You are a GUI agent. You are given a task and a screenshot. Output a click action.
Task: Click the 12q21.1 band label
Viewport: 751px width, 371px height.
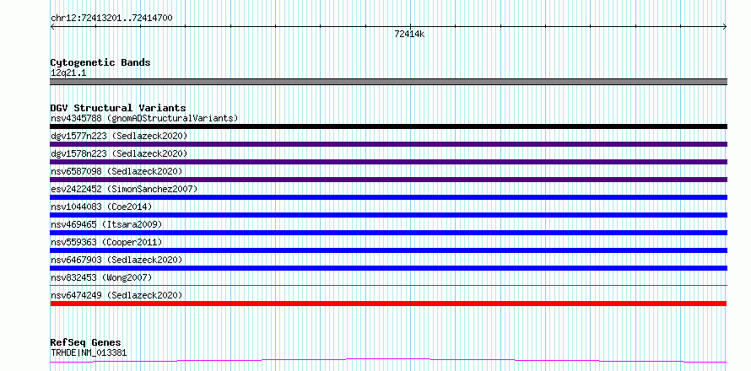[68, 73]
